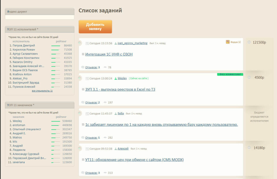
Task: Expand the УТ11 обновление цен task
Action: coord(83,160)
